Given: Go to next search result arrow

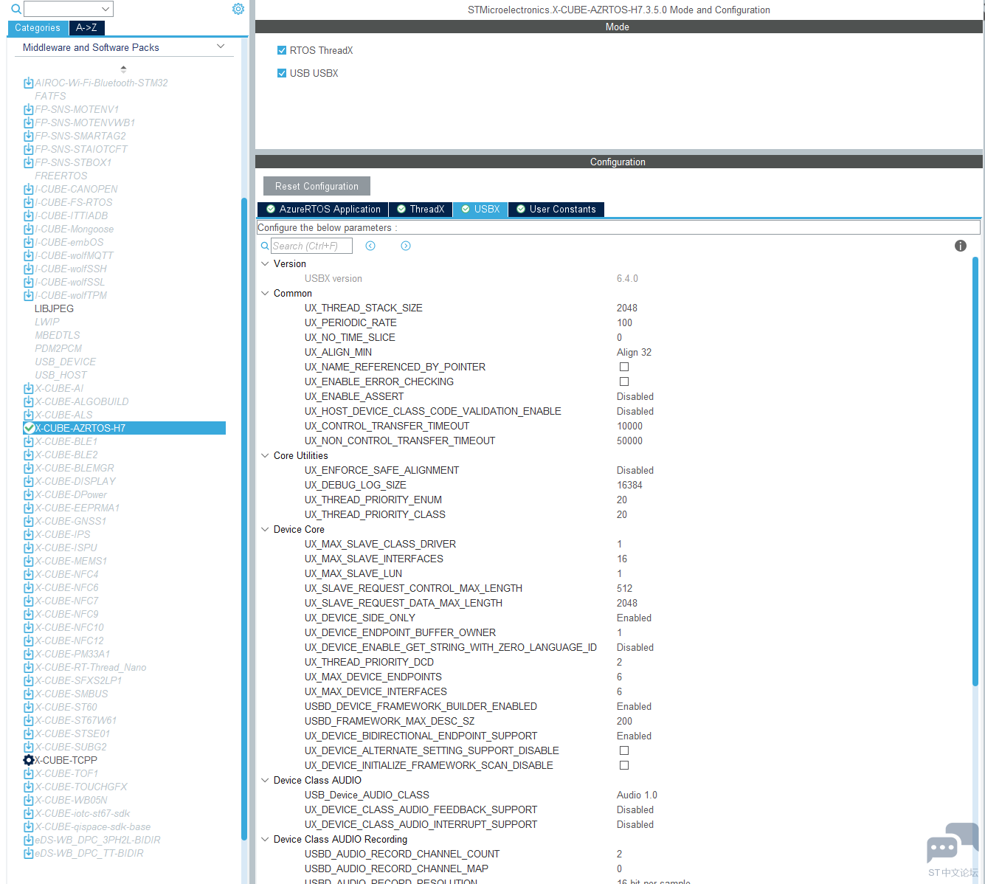Looking at the screenshot, I should pos(406,246).
